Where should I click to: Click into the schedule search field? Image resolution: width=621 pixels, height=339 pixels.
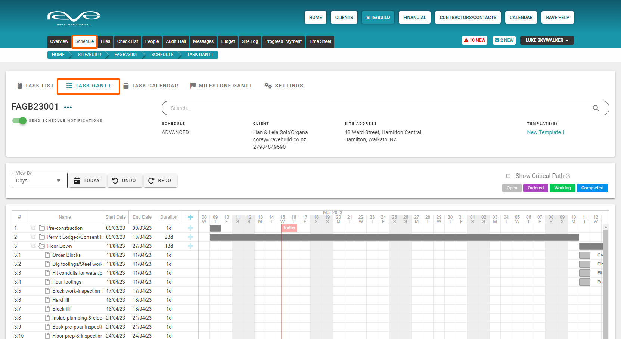[373, 108]
